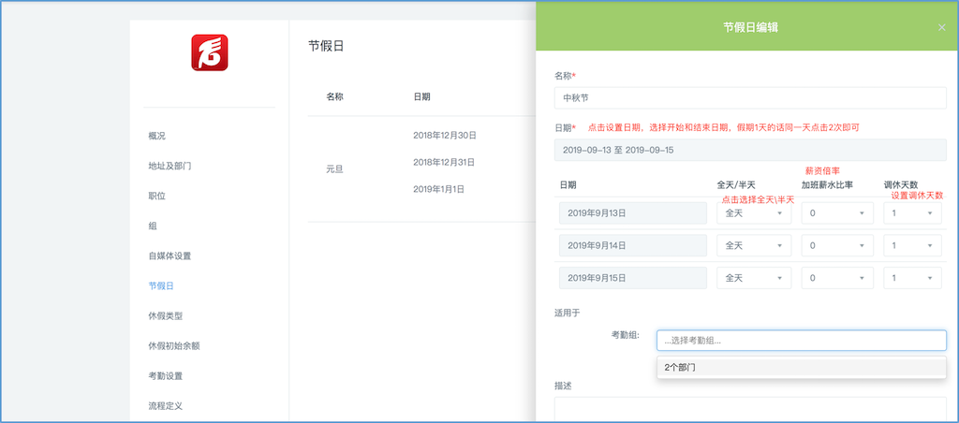This screenshot has height=423, width=959.
Task: Open 调休天数 dropdown for 2019年9月14日
Action: (912, 245)
